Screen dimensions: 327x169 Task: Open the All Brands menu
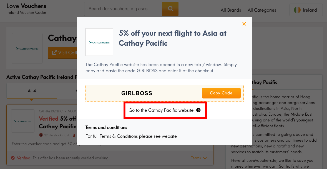coord(231,10)
